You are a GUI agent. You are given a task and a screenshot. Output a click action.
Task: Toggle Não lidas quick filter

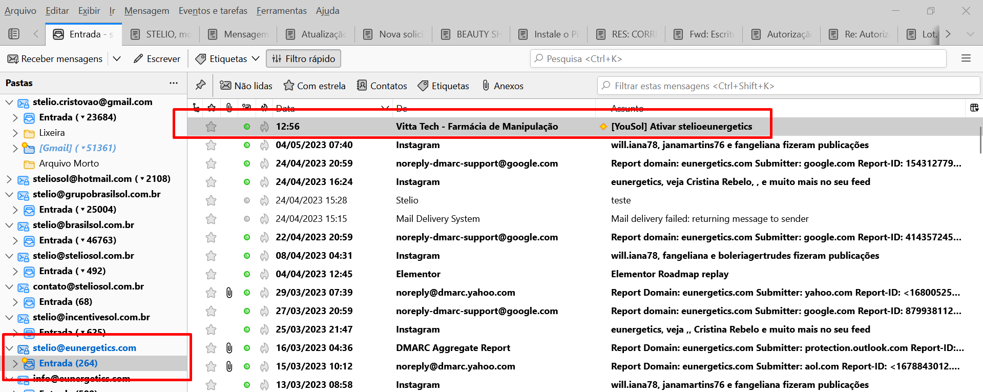(246, 86)
